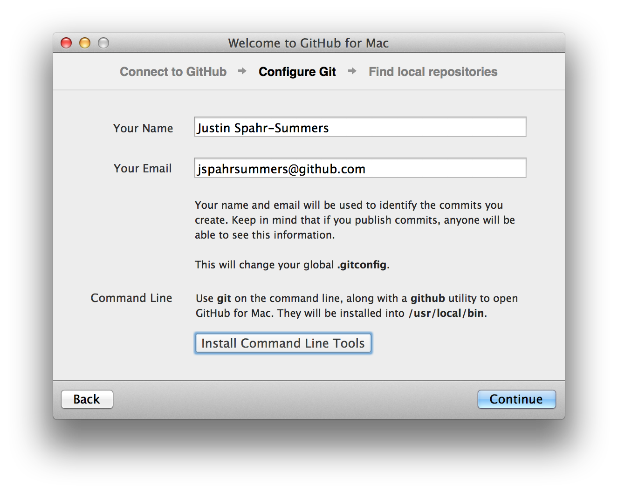Go back using the Back button
The image size is (618, 493).
[x=87, y=399]
